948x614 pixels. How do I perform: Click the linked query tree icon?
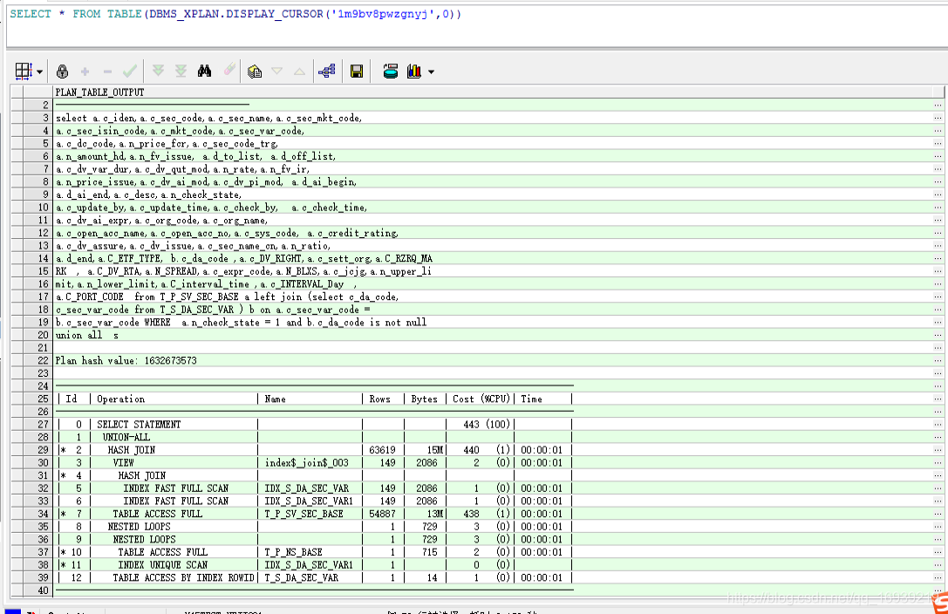tap(326, 72)
